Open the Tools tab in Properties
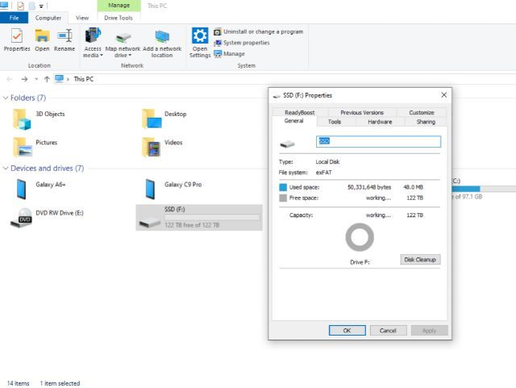Image resolution: width=516 pixels, height=388 pixels. 335,122
